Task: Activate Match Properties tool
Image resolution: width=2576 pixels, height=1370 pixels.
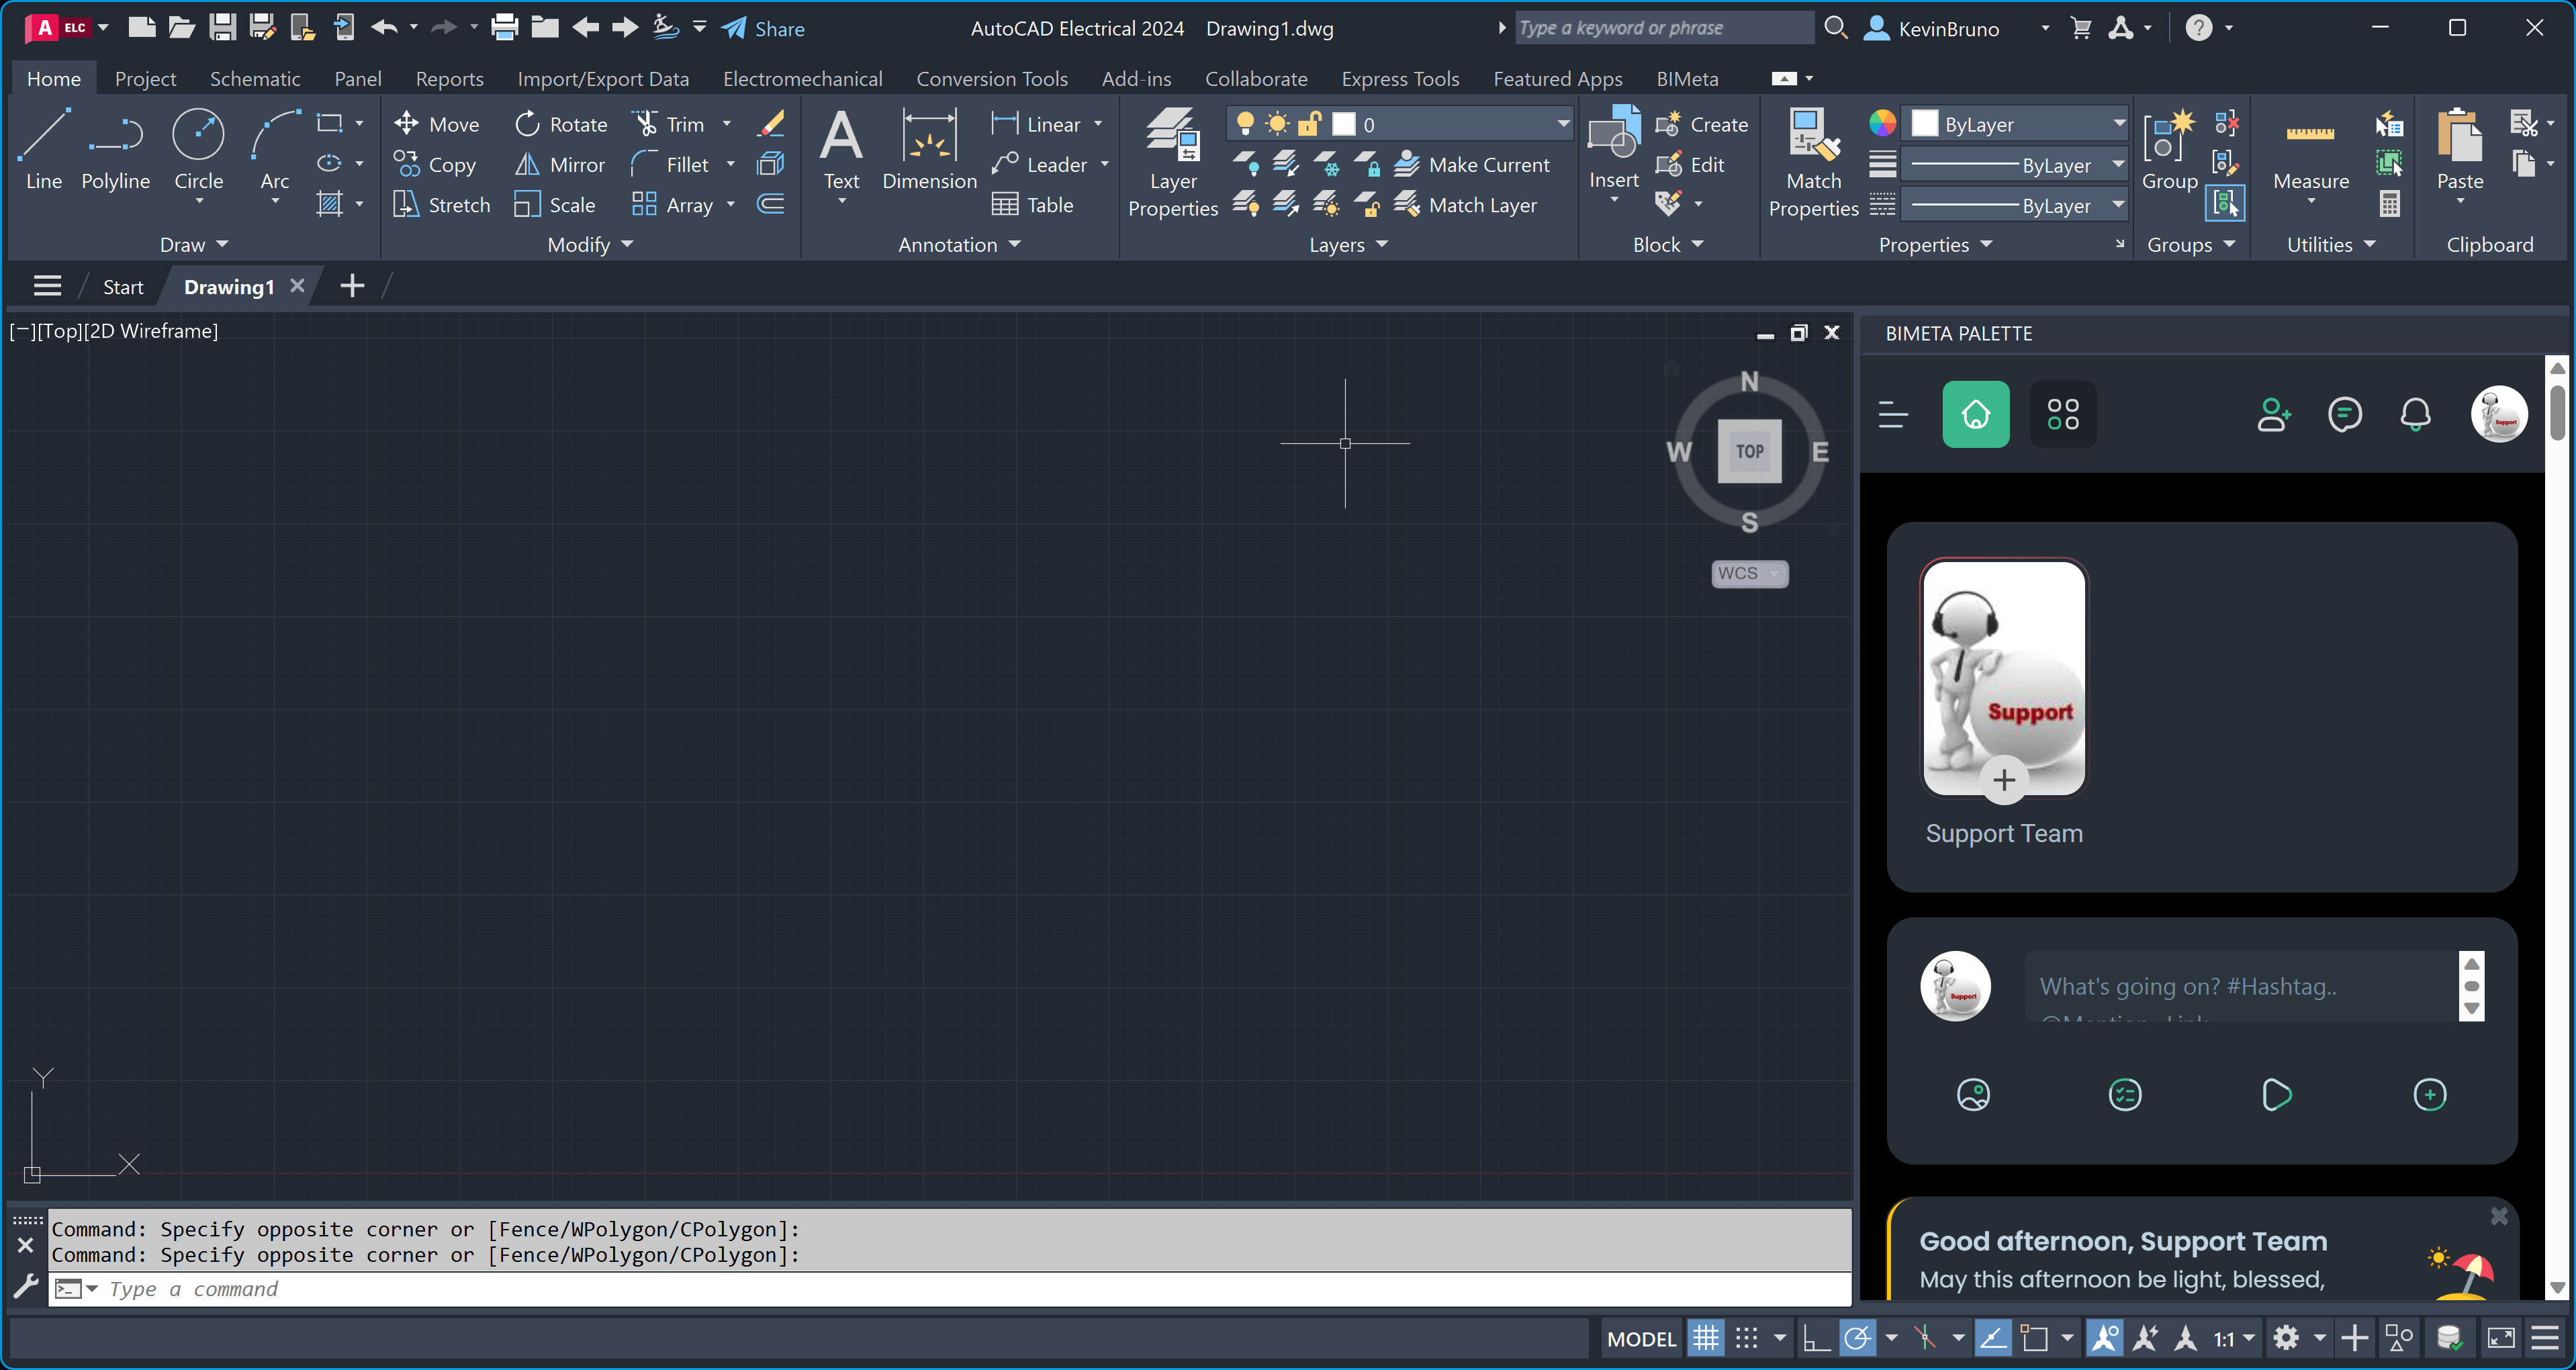Action: [x=1813, y=162]
